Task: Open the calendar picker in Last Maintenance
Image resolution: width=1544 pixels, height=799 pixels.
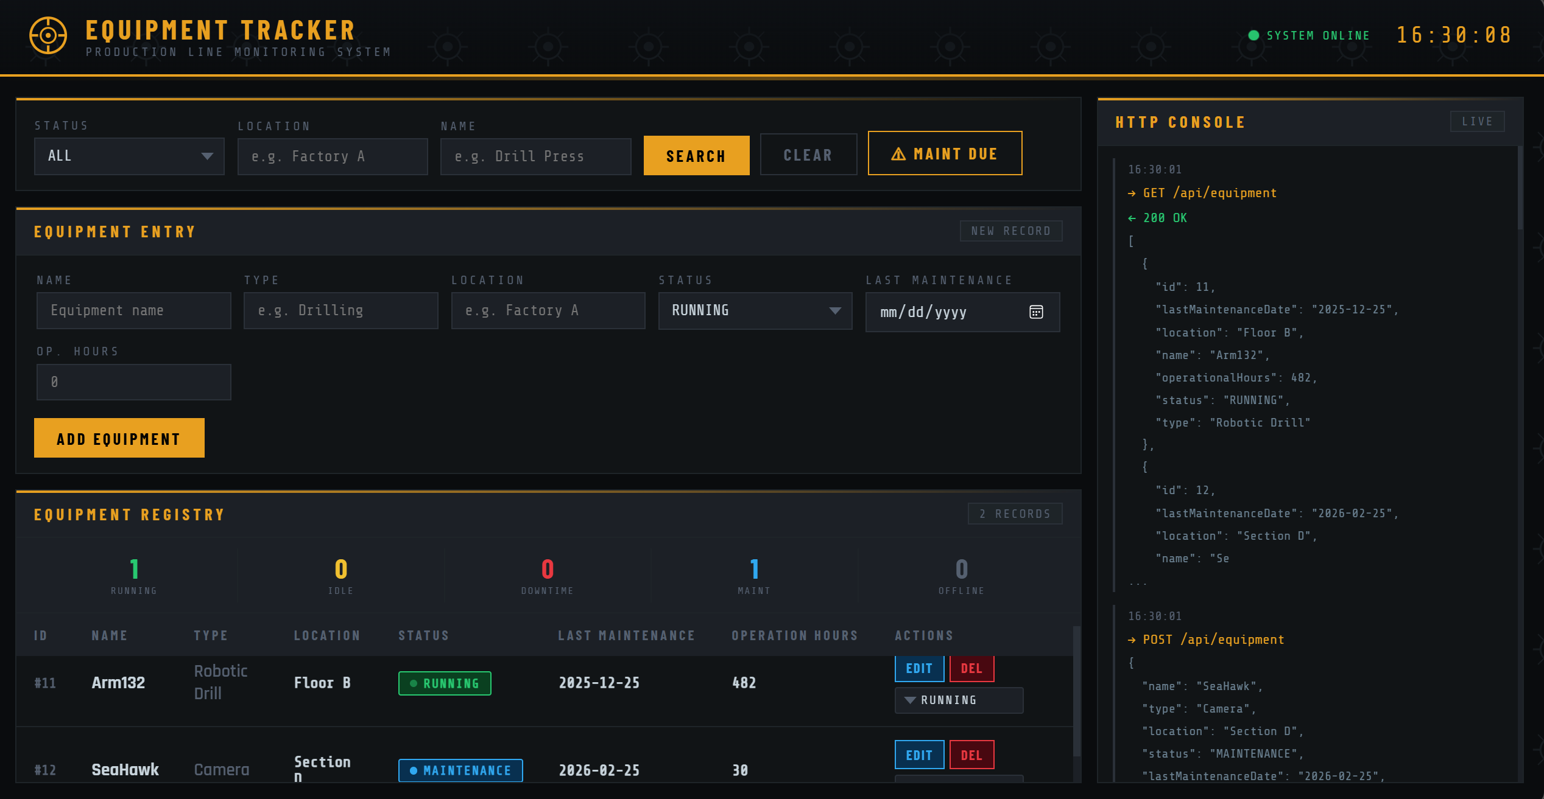Action: [1036, 312]
